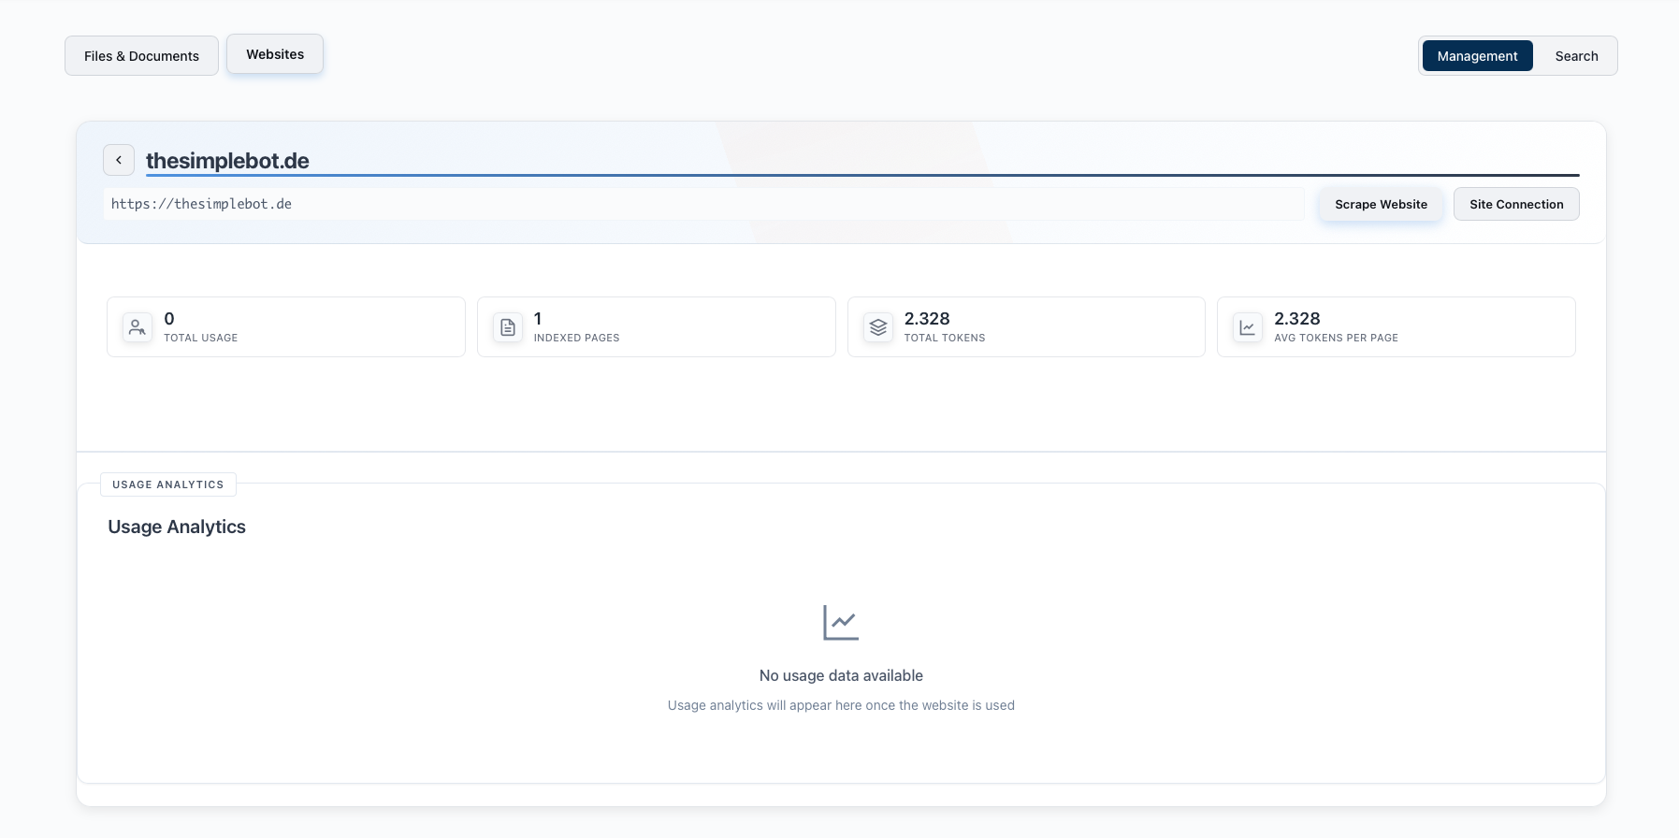Click the Avg Tokens Per Page chart icon
This screenshot has width=1679, height=838.
pyautogui.click(x=1248, y=327)
